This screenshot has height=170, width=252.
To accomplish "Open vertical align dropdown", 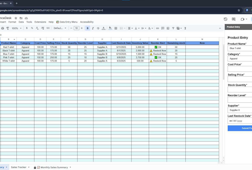I will [x=137, y=28].
